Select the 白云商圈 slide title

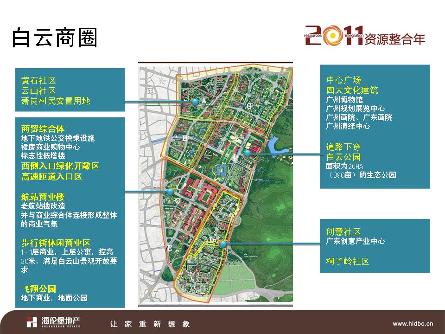[x=55, y=38]
